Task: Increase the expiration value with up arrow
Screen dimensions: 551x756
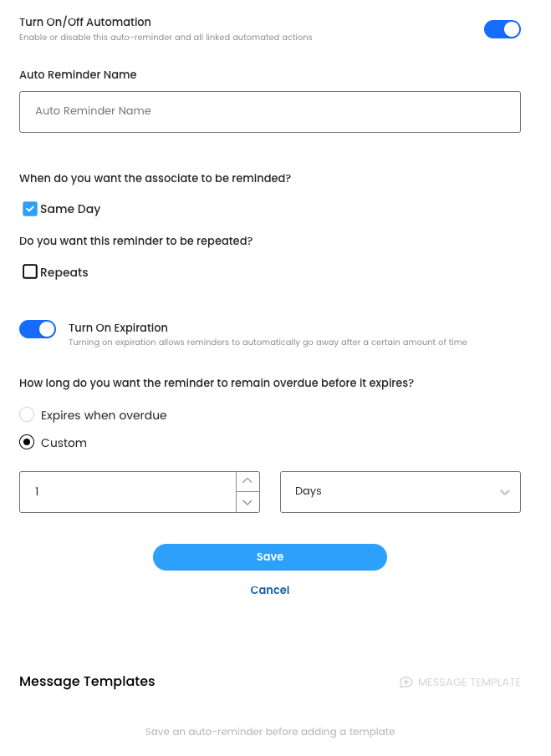Action: tap(247, 481)
